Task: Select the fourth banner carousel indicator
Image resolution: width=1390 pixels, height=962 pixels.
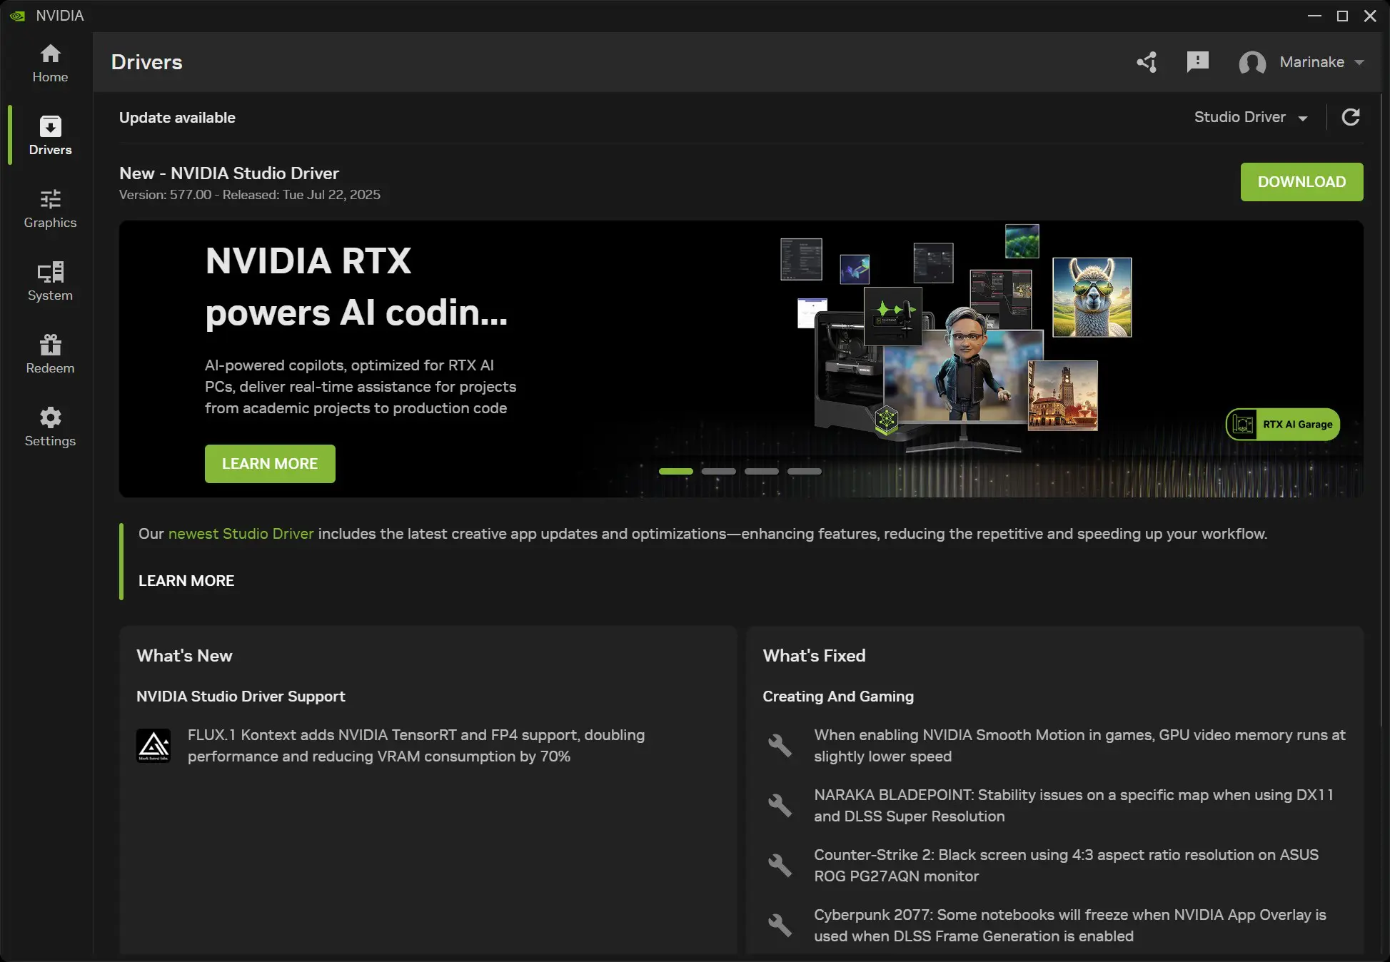Action: [x=804, y=472]
